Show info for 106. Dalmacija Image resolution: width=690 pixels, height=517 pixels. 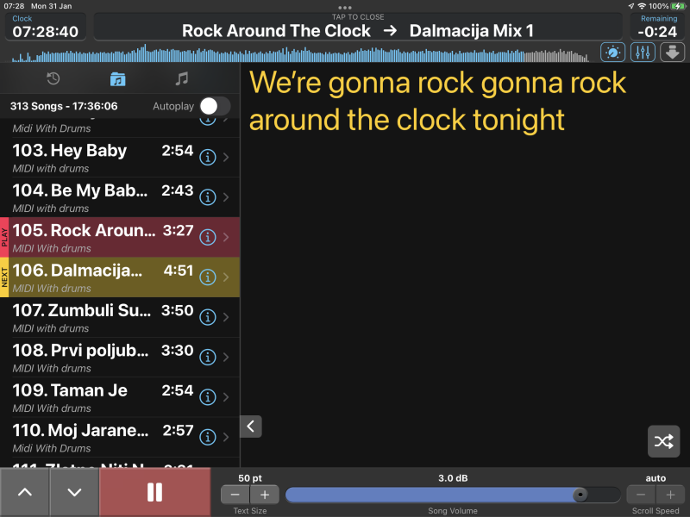pyautogui.click(x=208, y=277)
